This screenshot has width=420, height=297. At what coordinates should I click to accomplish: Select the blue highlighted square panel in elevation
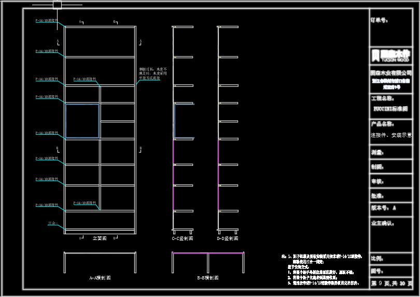point(82,121)
